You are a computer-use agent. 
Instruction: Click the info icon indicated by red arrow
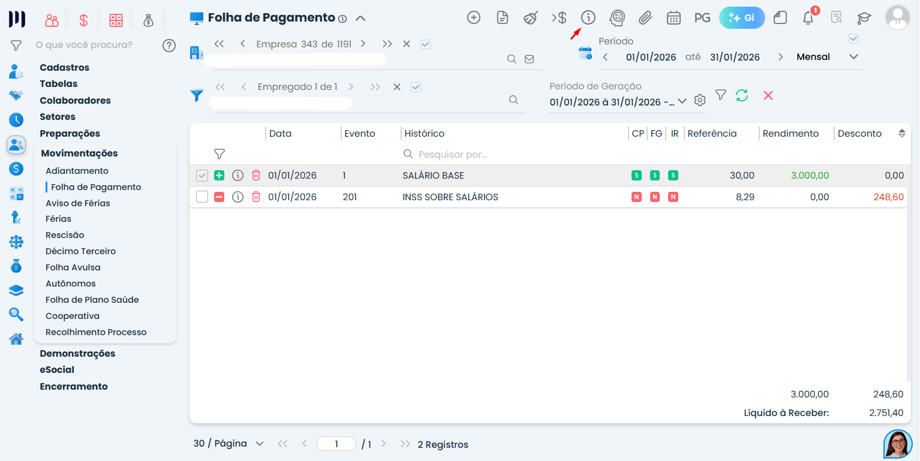click(588, 17)
